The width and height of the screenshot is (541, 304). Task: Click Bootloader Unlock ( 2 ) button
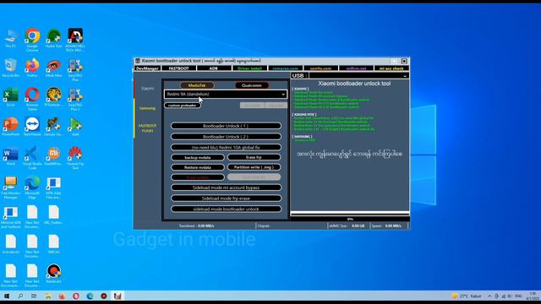226,137
